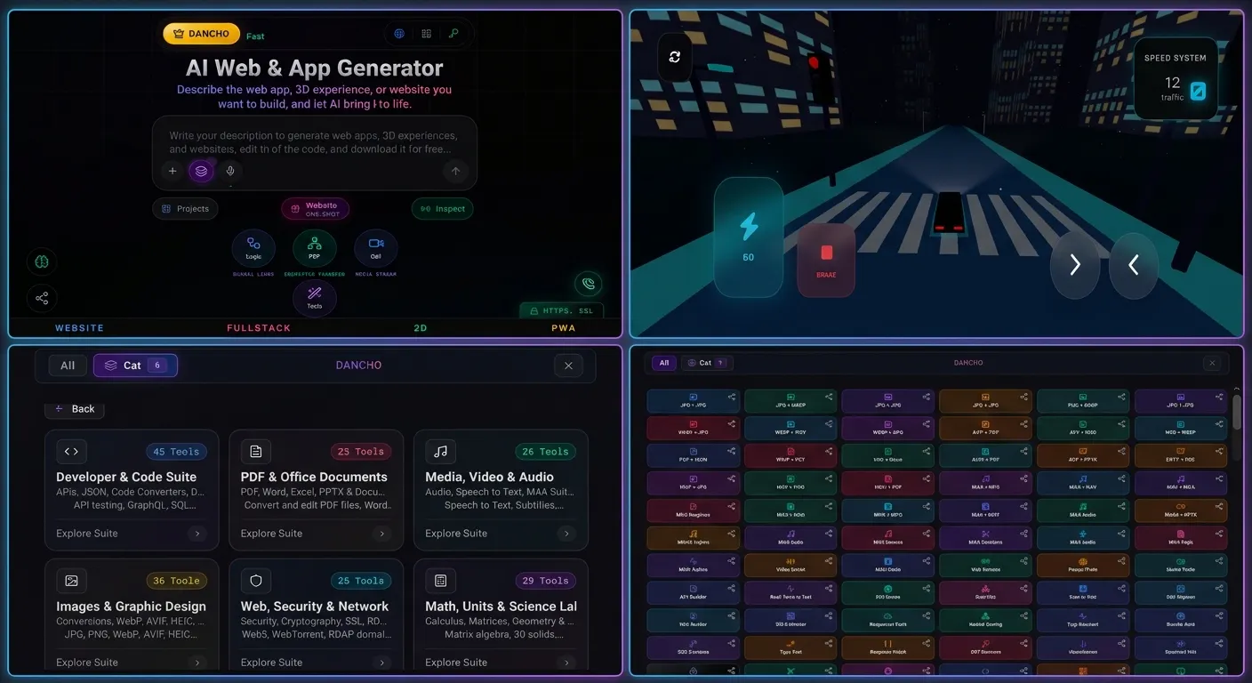Screen dimensions: 1252x683
Task: Tap the red brake button in the game
Action: click(826, 260)
